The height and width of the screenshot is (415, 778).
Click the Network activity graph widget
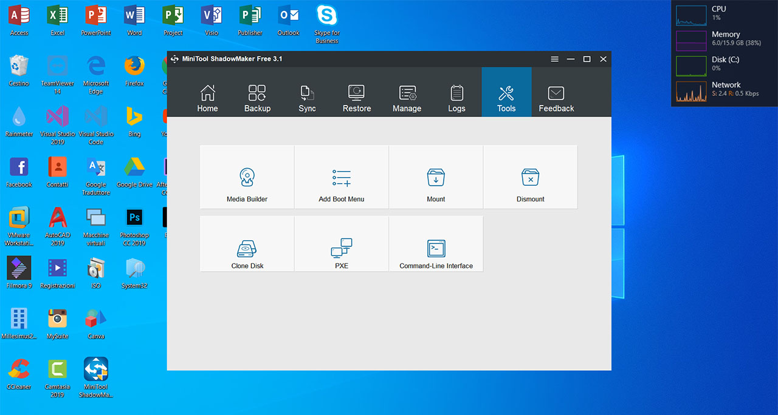click(692, 92)
